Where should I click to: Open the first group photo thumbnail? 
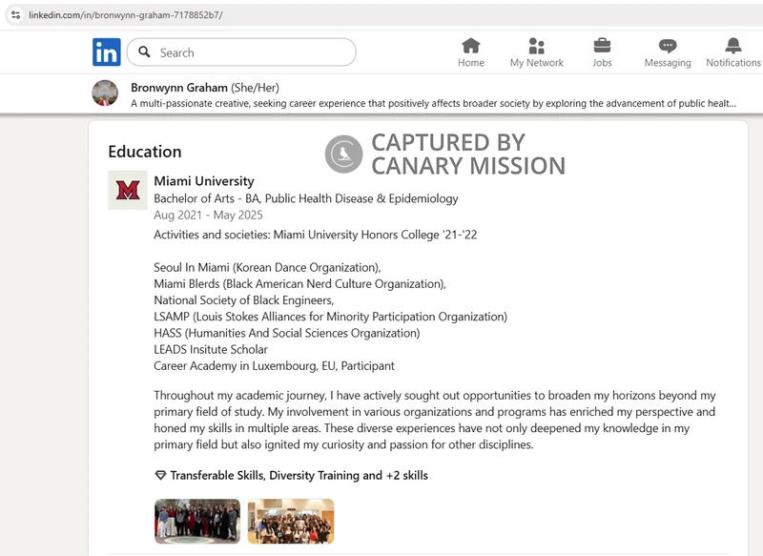(x=197, y=521)
